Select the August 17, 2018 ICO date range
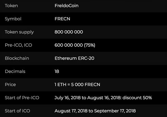Screen dimensions: 167x117 pyautogui.click(x=95, y=111)
